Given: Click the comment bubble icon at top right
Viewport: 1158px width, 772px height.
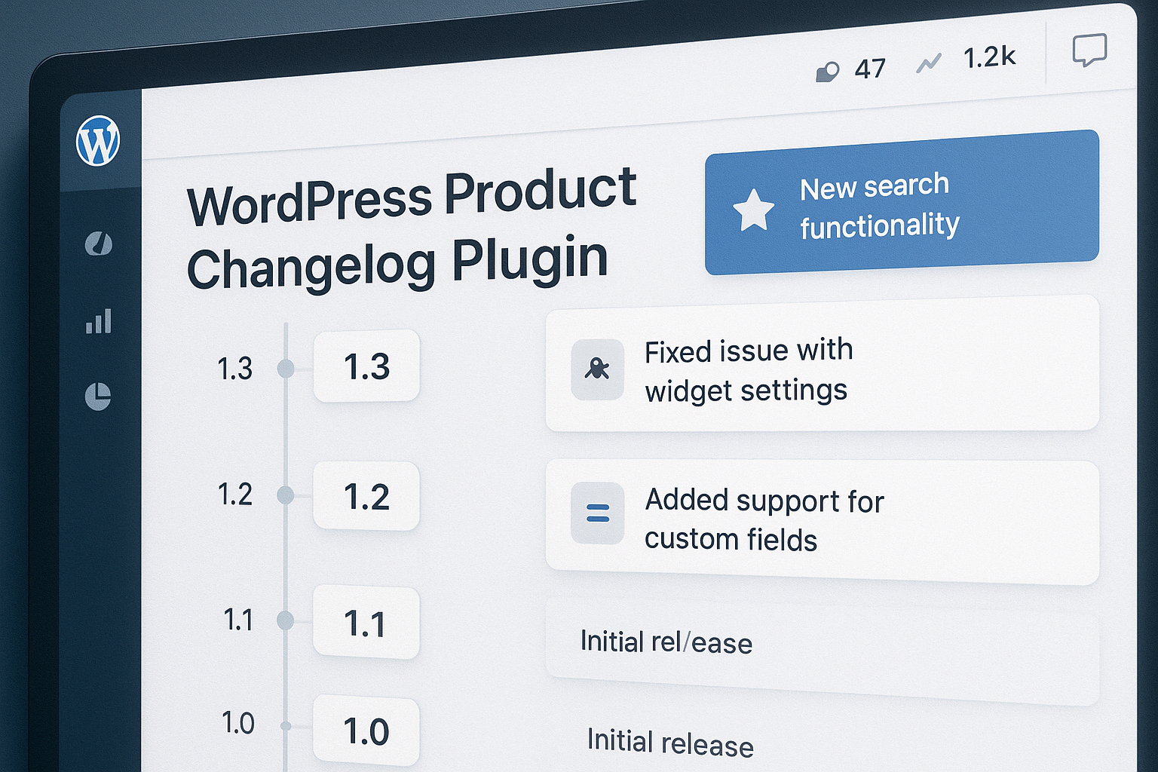Looking at the screenshot, I should [x=1089, y=51].
